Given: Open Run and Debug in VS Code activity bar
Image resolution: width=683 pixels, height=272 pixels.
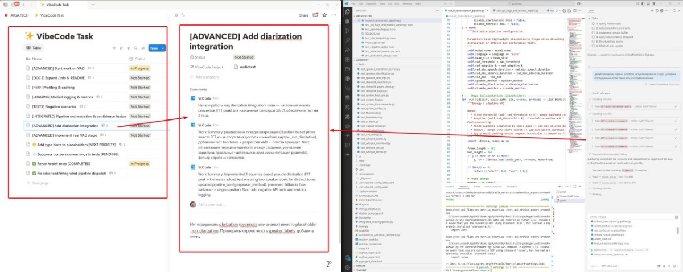Looking at the screenshot, I should (x=347, y=50).
